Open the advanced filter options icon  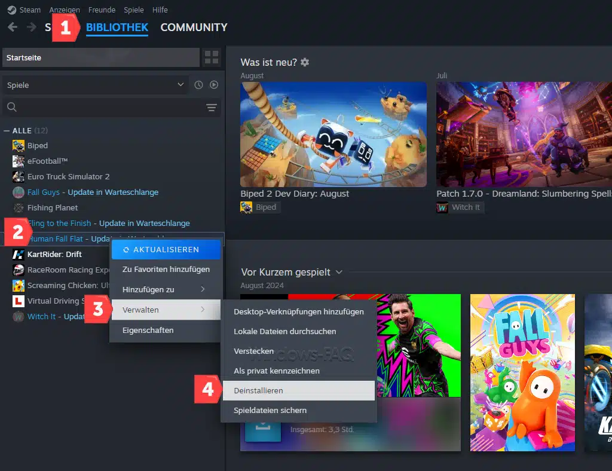212,108
